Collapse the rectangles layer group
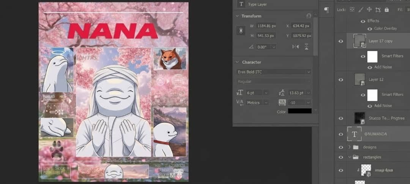This screenshot has height=184, width=410. pyautogui.click(x=349, y=157)
